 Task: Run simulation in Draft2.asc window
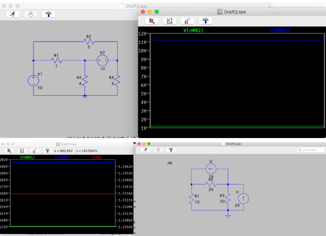pos(145,150)
